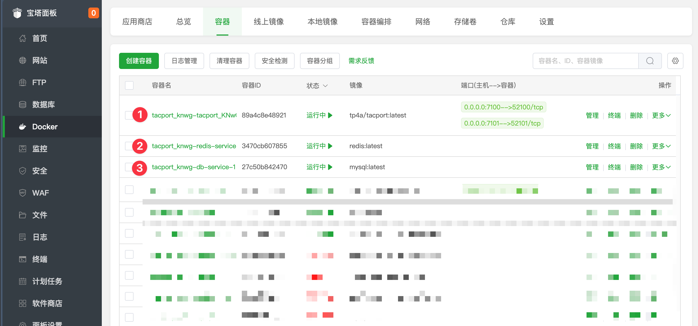698x326 pixels.
Task: Click the 容器名 column header
Action: tap(161, 86)
